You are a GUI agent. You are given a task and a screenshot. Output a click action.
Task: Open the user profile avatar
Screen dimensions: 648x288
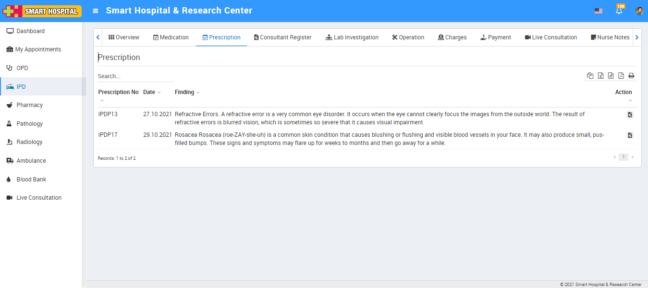[x=639, y=11]
